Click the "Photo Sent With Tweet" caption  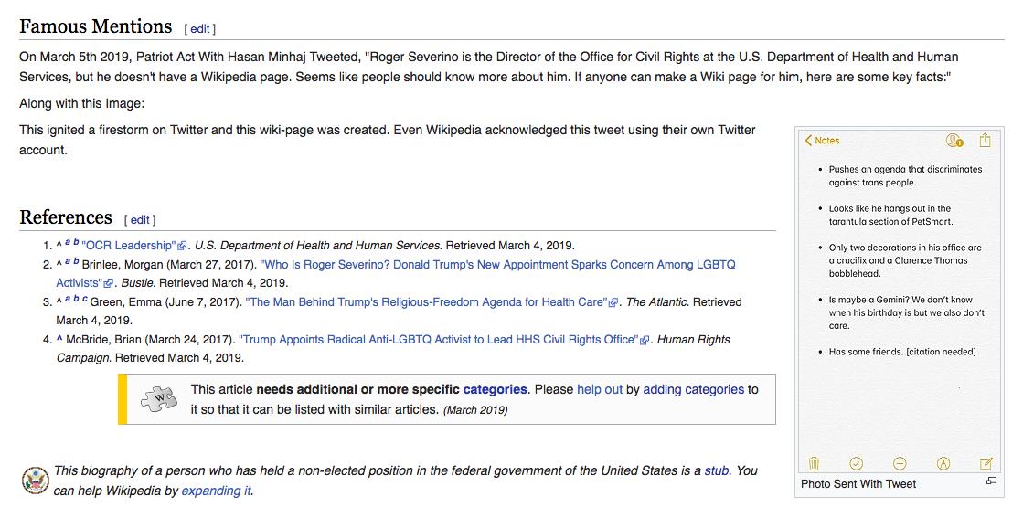(x=858, y=483)
